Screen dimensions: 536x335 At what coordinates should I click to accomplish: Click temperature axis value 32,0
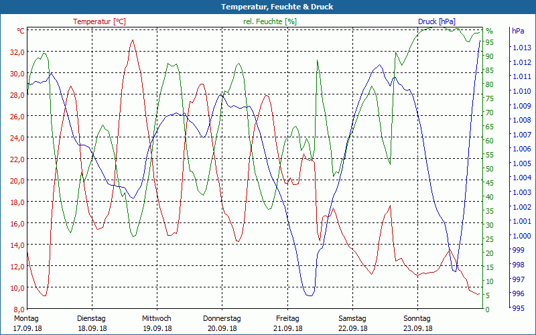pos(19,52)
